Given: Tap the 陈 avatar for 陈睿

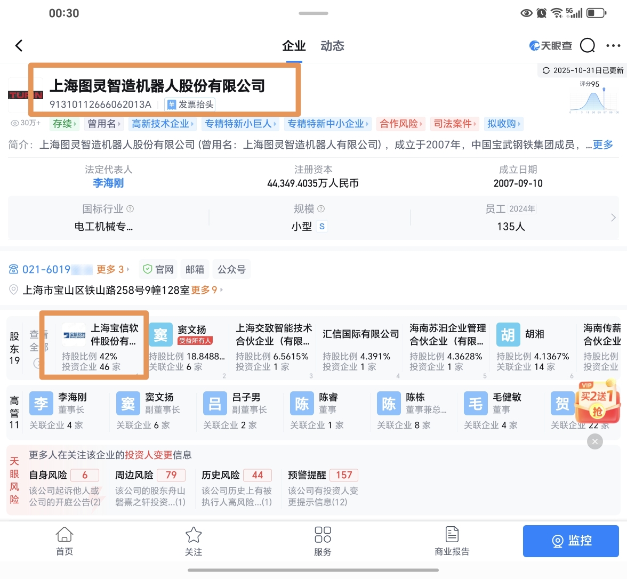Looking at the screenshot, I should pyautogui.click(x=302, y=404).
